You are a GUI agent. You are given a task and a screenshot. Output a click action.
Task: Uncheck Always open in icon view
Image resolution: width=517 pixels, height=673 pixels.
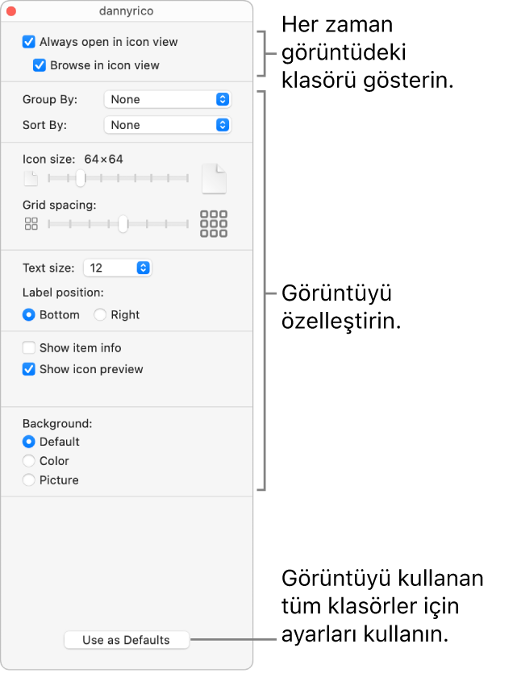[29, 42]
